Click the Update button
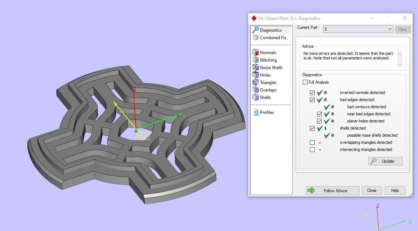Image resolution: width=418 pixels, height=231 pixels. click(x=386, y=161)
